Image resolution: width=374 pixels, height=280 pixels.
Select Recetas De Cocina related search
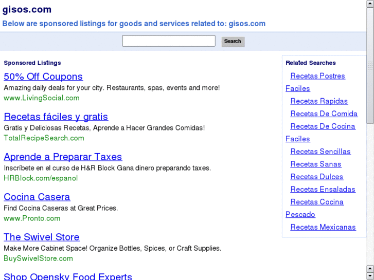point(323,126)
